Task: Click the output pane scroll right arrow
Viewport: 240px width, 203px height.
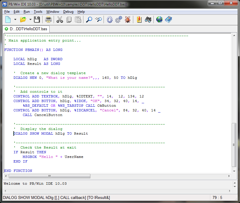Action: pyautogui.click(x=230, y=191)
